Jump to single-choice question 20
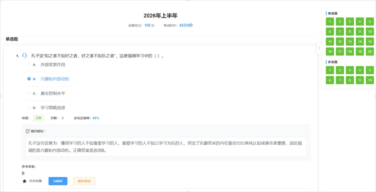376x192 pixels. pyautogui.click(x=370, y=52)
